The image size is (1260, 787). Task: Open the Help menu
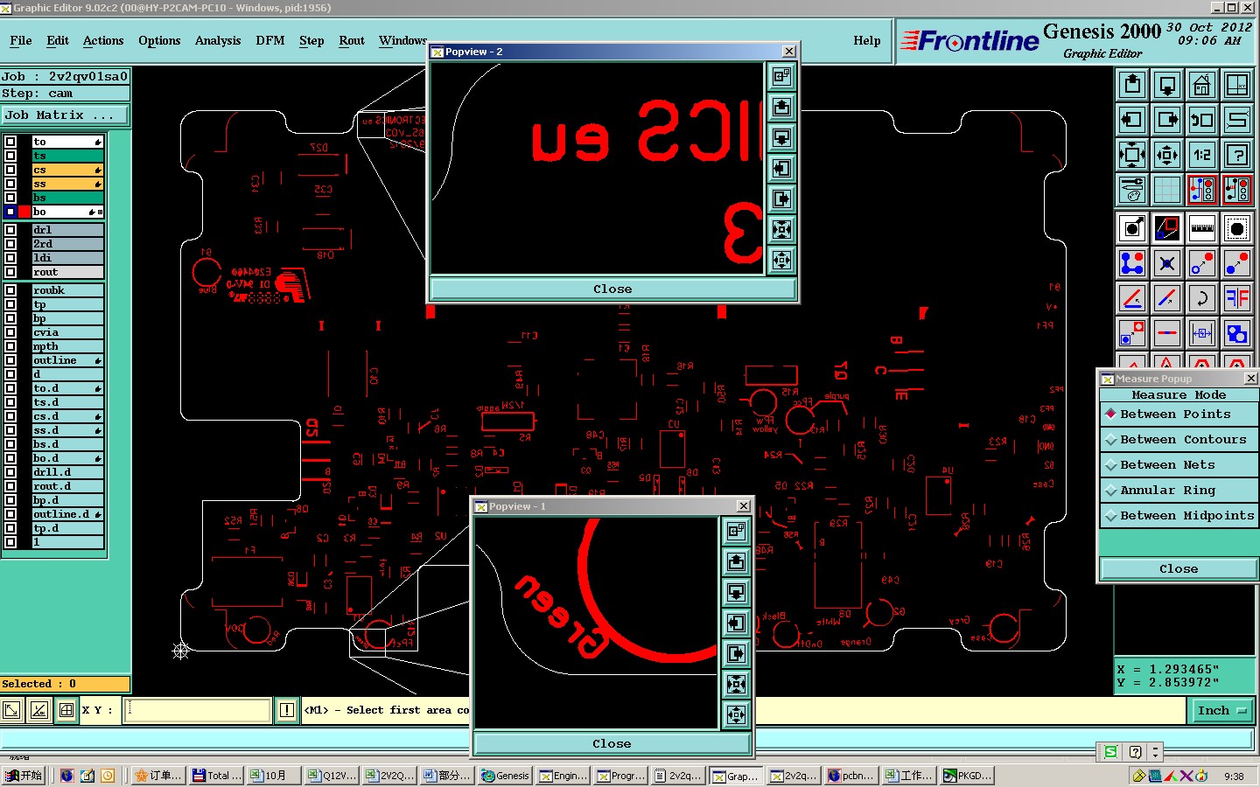point(867,40)
